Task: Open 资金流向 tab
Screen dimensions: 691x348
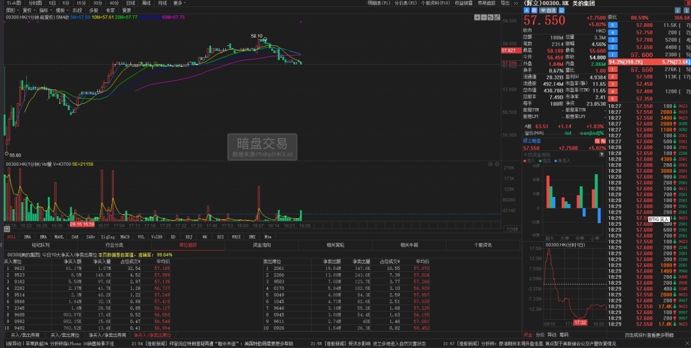Action: click(x=262, y=245)
